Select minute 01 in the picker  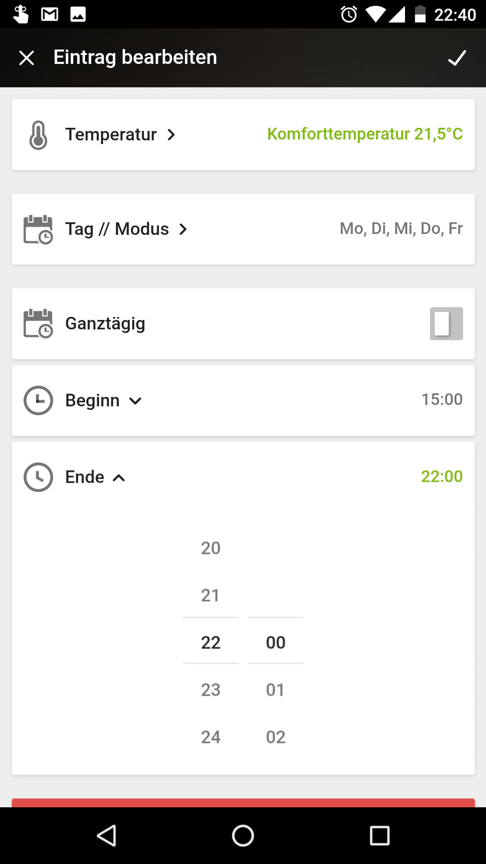click(x=275, y=690)
